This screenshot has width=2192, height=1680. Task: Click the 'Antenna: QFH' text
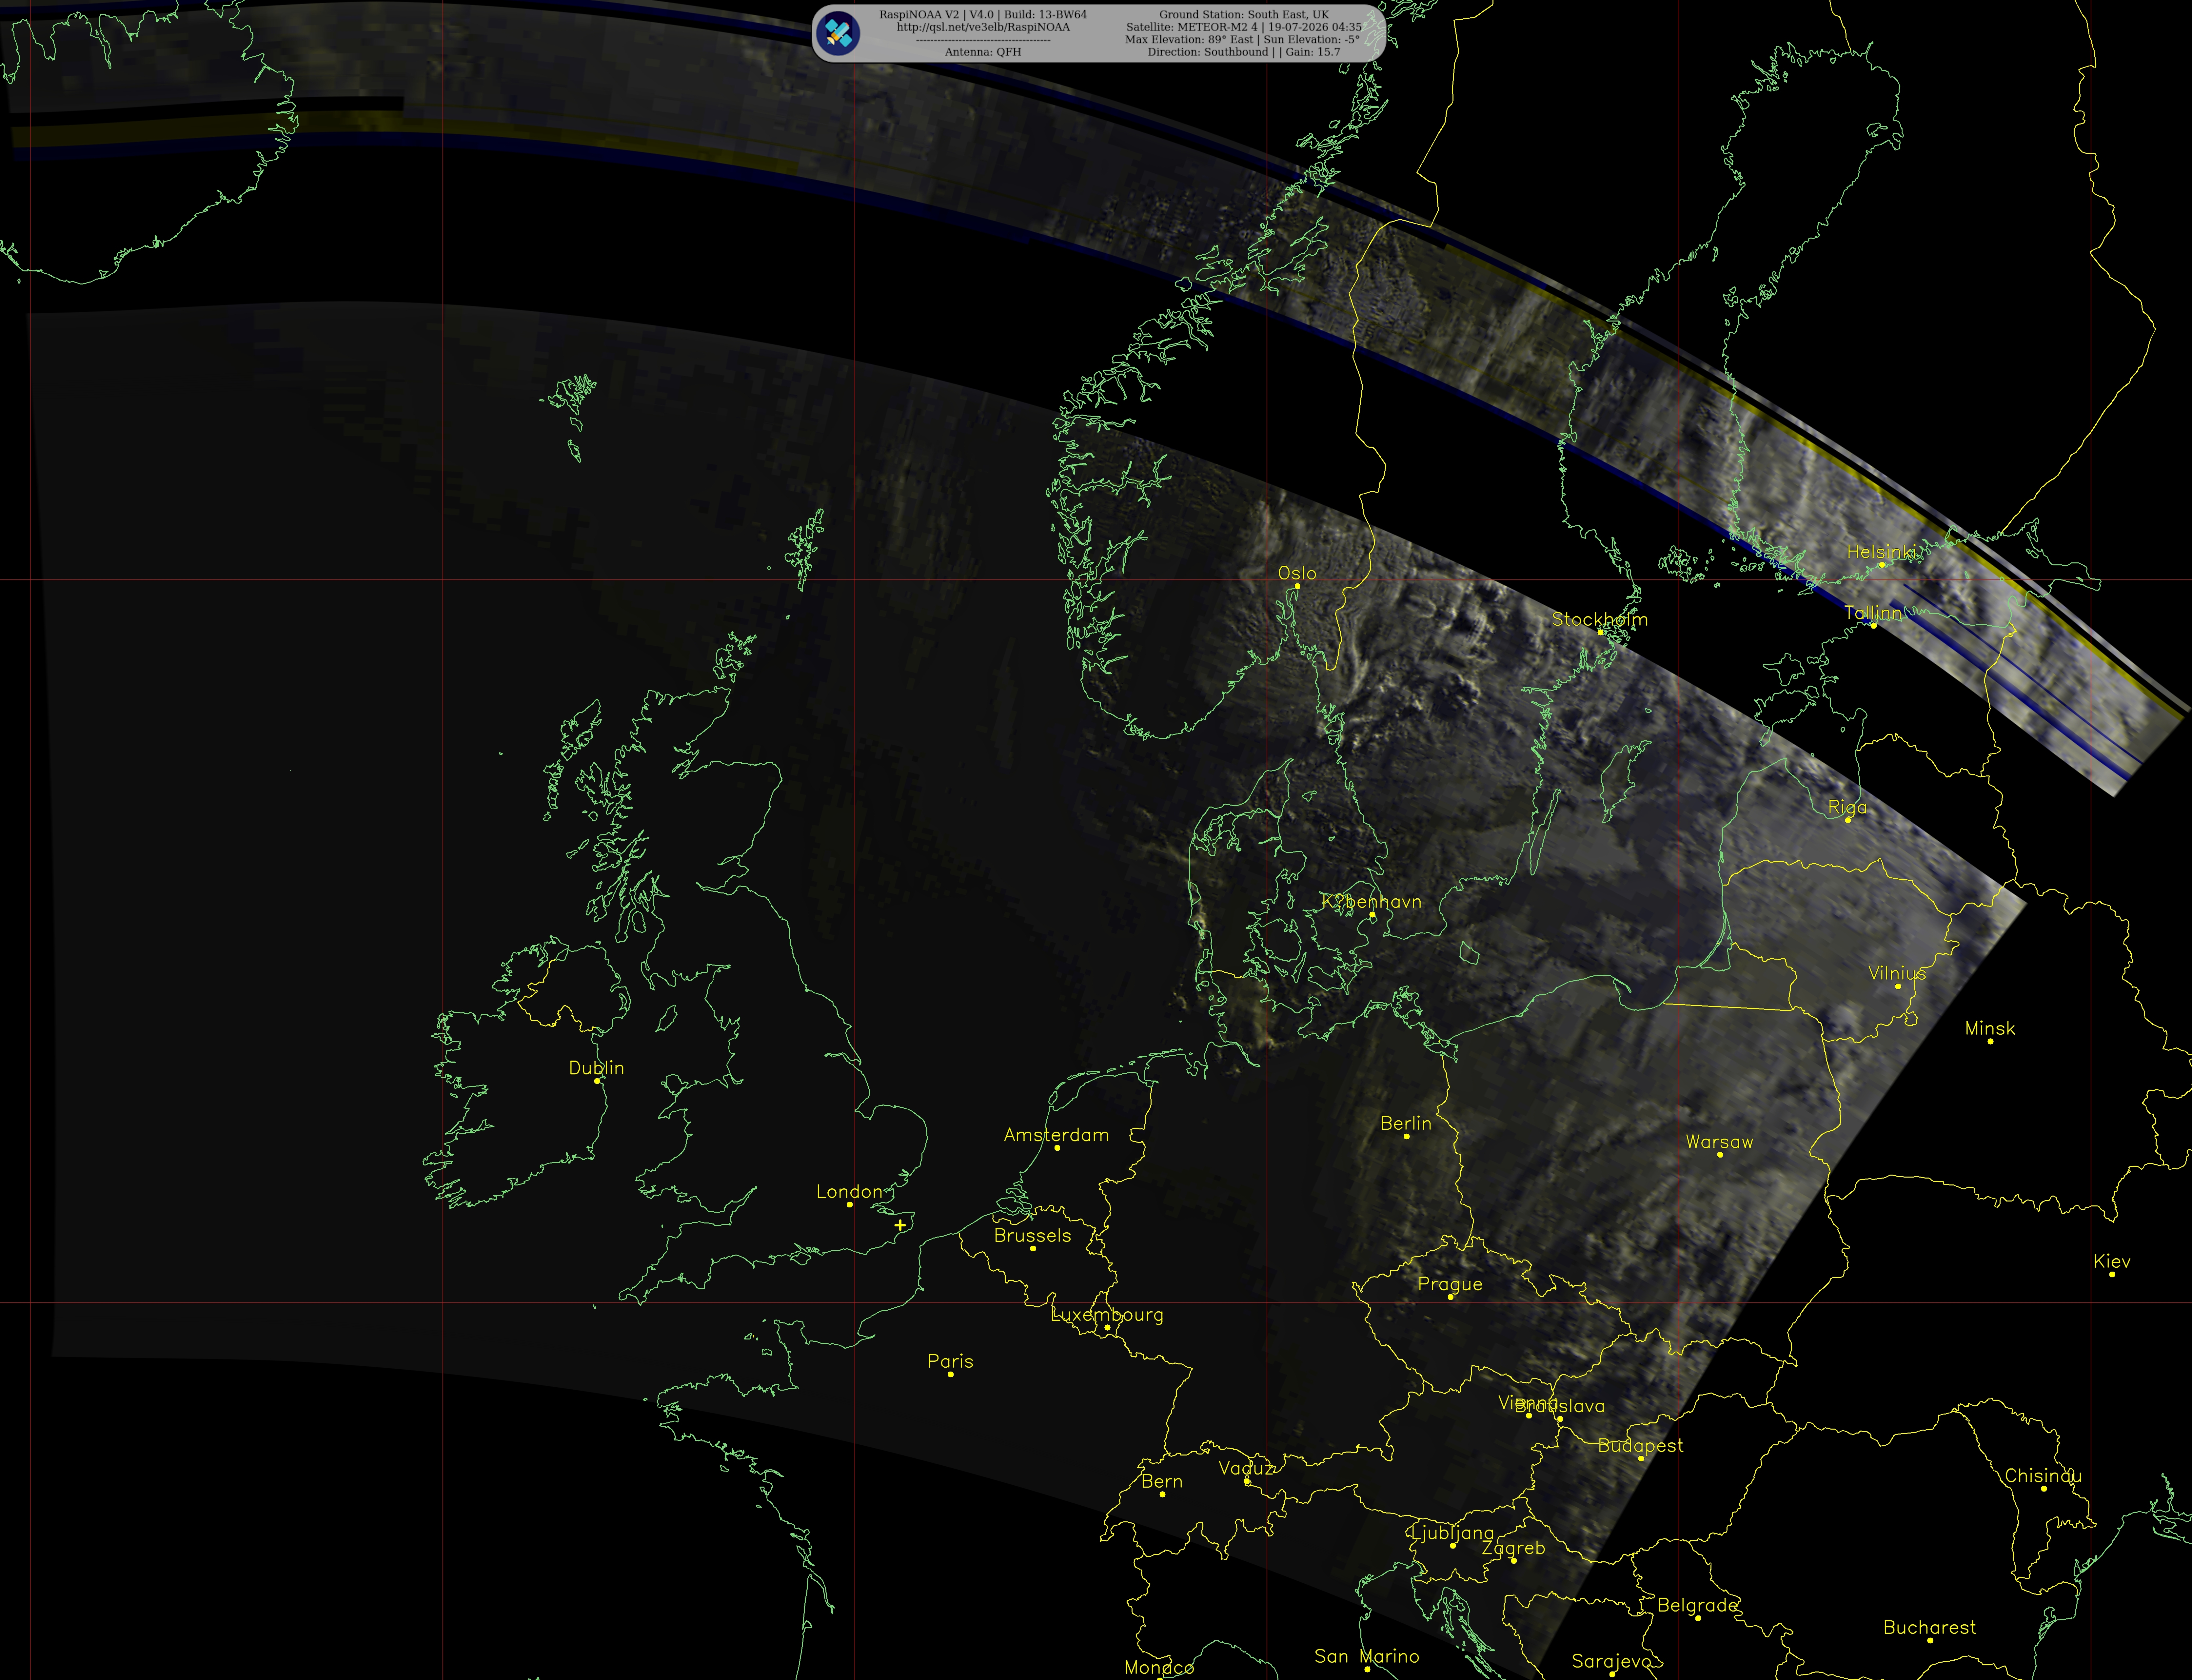tap(983, 52)
